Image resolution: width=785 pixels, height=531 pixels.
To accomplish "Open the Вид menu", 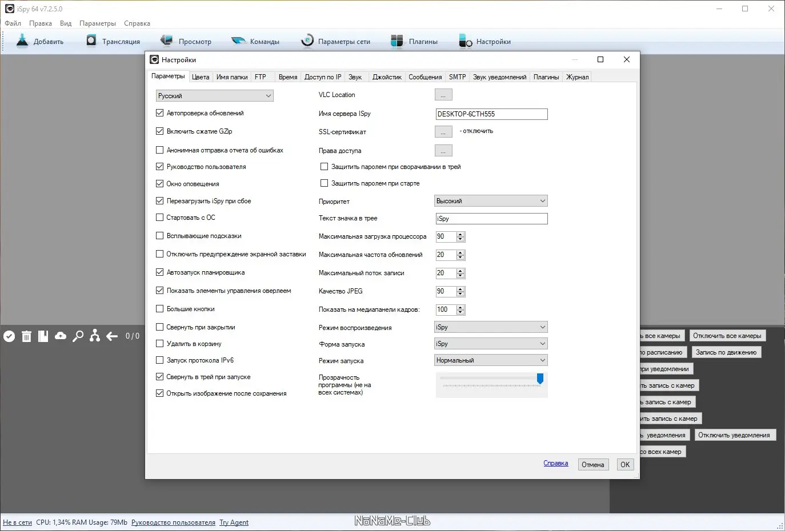I will [66, 23].
